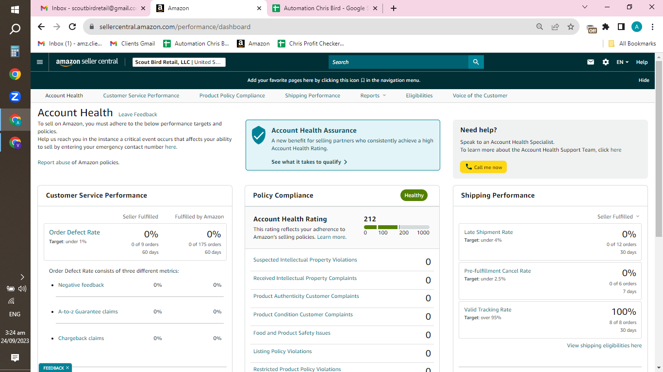Bookmark this page with the star icon

[x=571, y=27]
